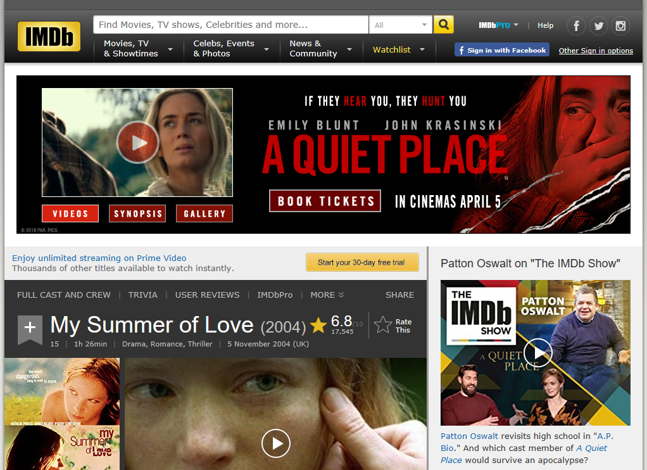
Task: Click the Drama genre link
Action: pos(134,344)
